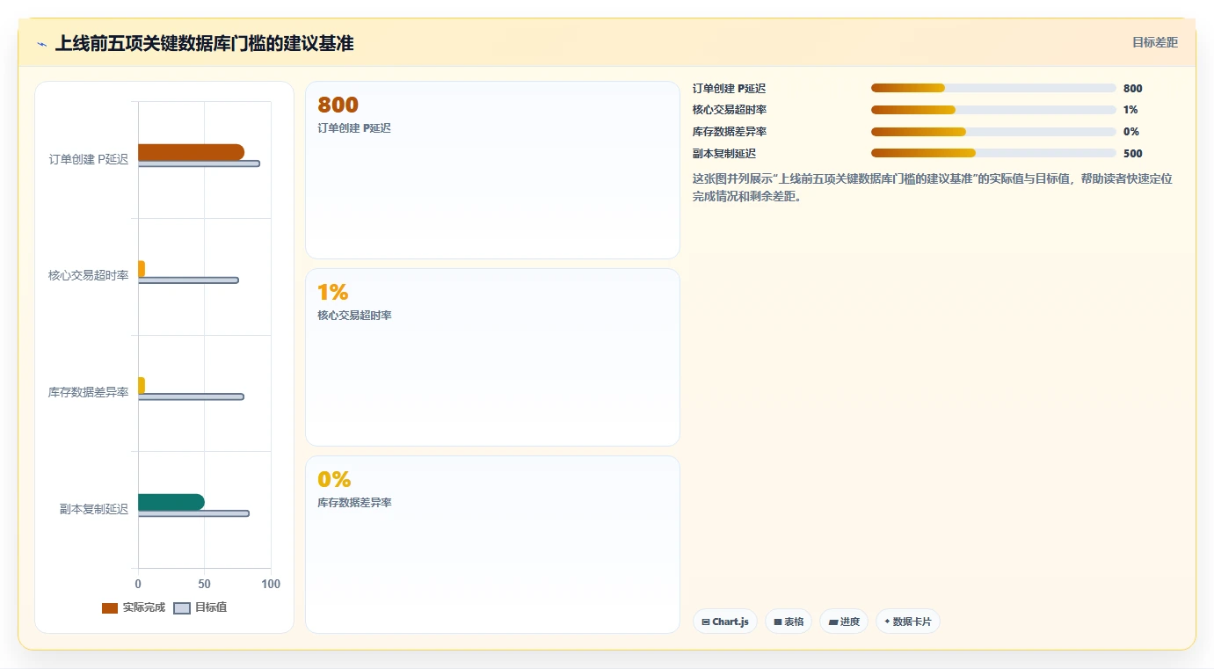1214x669 pixels.
Task: Click 核心交易超时率 caption under 1% card value
Action: click(x=354, y=316)
